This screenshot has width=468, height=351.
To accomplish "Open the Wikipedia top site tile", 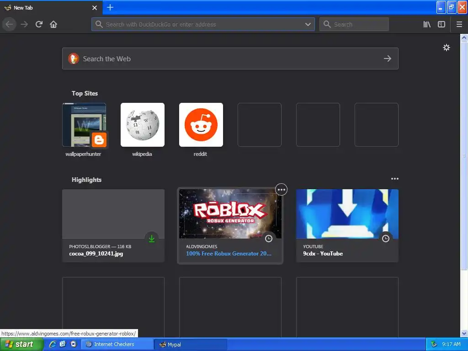I will (143, 125).
